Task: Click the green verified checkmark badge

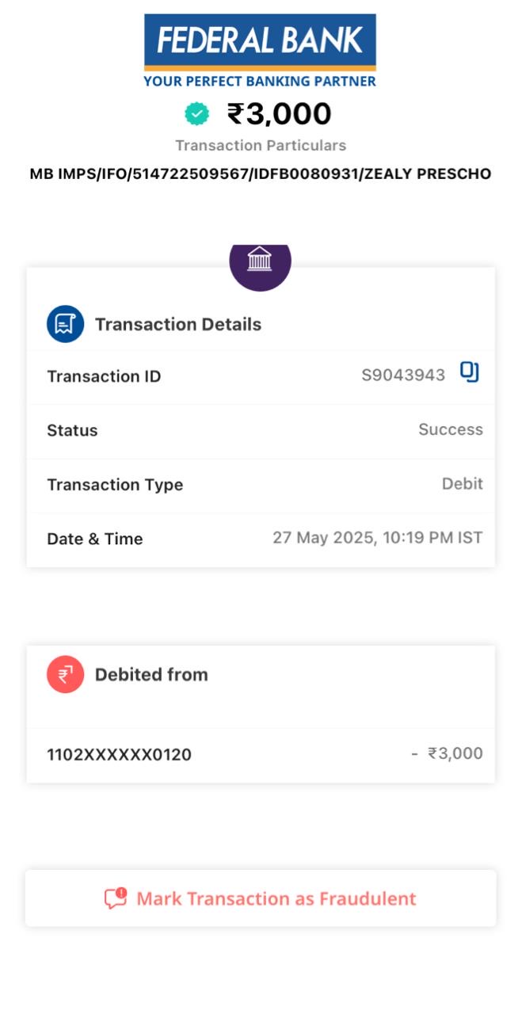Action: click(196, 115)
